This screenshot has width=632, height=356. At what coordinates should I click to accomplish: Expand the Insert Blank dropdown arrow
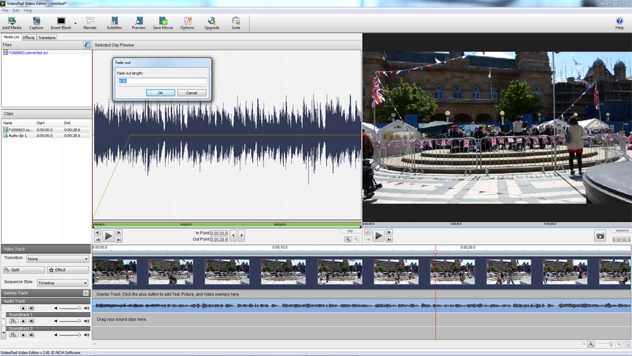click(x=75, y=23)
